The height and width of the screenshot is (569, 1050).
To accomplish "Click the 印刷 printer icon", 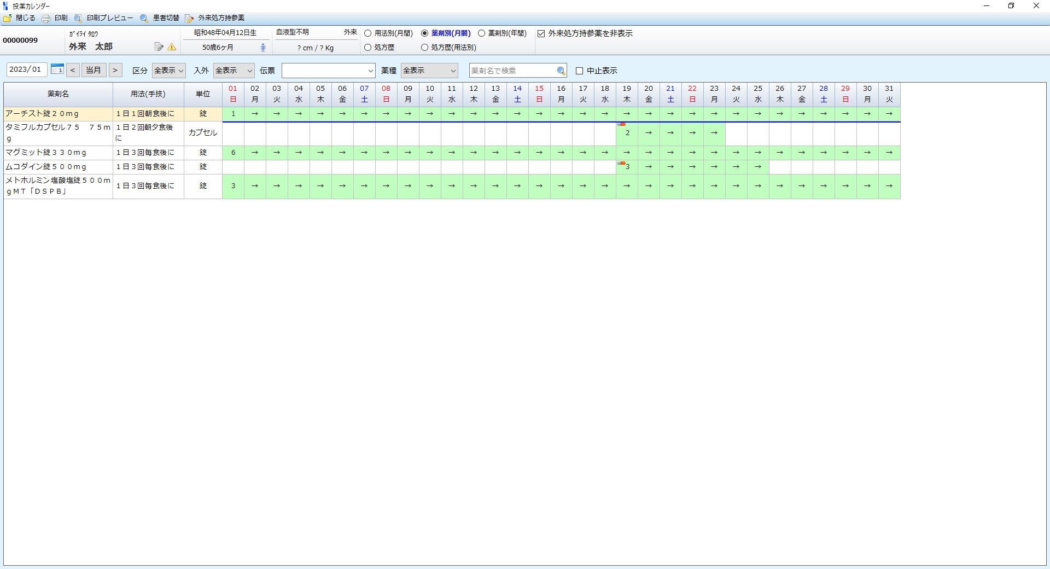I will point(46,19).
